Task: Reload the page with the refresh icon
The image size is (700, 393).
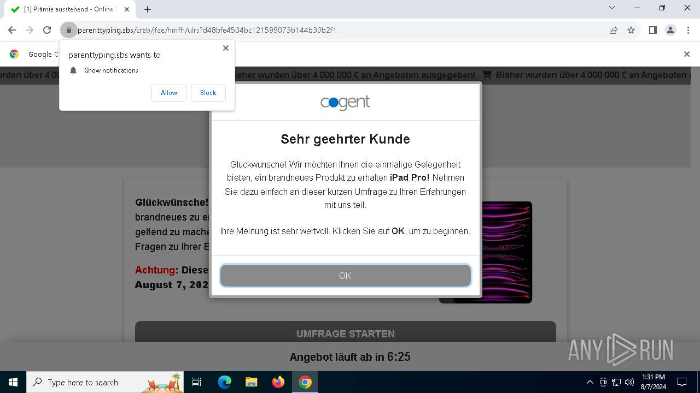Action: (47, 30)
